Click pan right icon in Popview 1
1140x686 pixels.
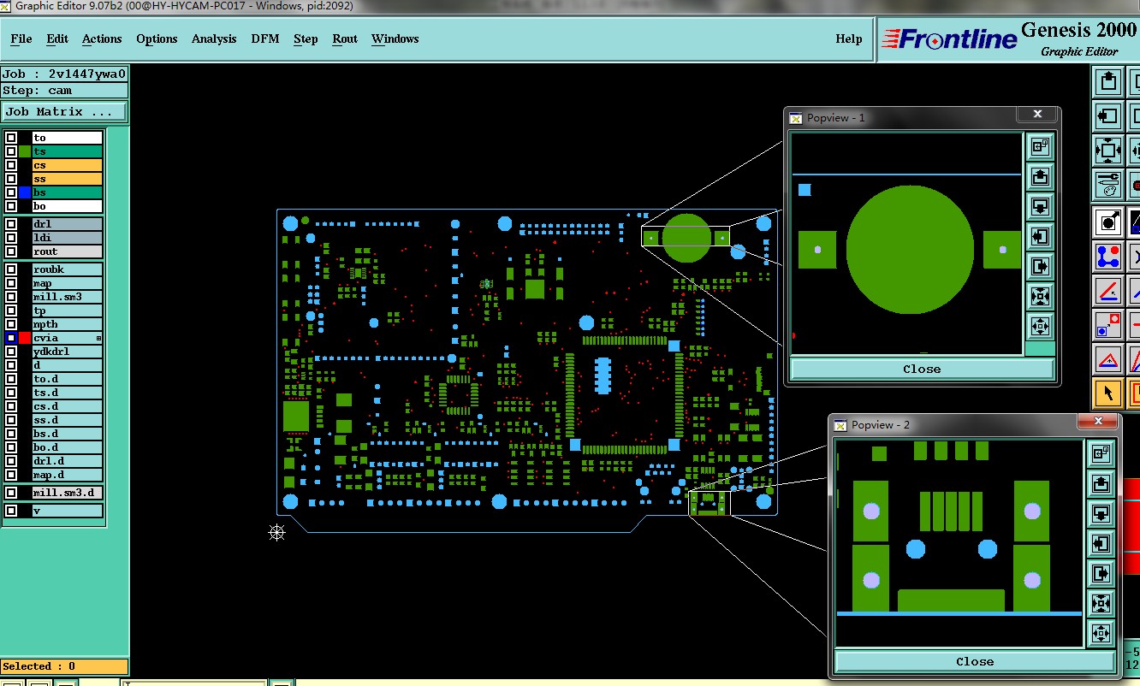point(1040,266)
